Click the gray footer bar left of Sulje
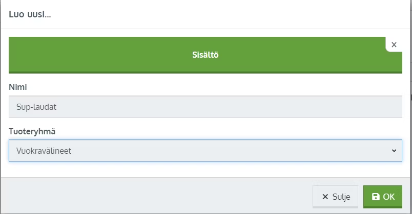 click(156, 196)
